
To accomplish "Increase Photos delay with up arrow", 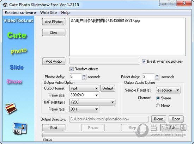I will coord(84,75).
